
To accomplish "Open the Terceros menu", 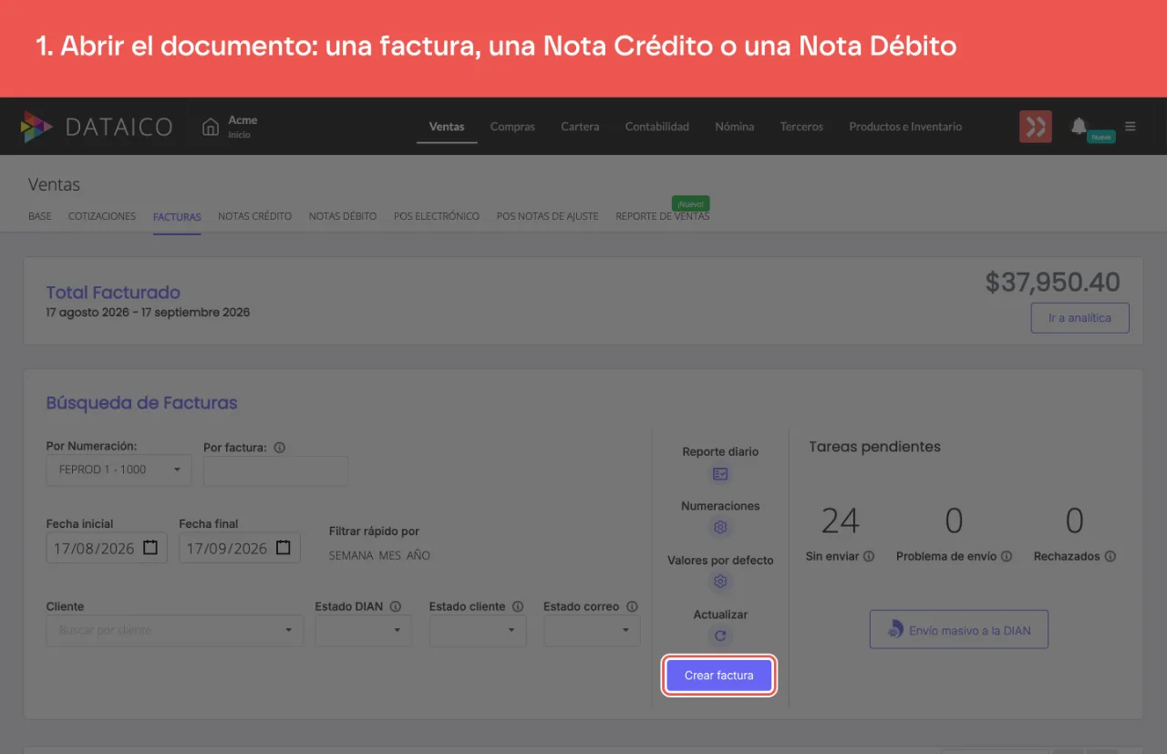I will point(801,127).
